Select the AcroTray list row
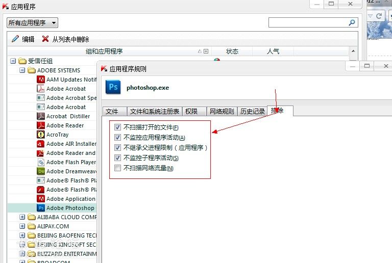392x263 pixels. point(52,135)
